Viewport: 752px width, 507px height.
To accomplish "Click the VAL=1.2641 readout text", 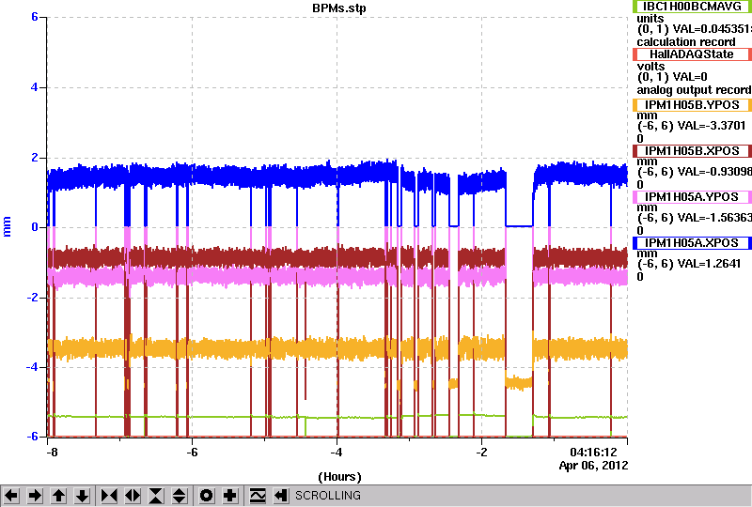I will pos(710,264).
